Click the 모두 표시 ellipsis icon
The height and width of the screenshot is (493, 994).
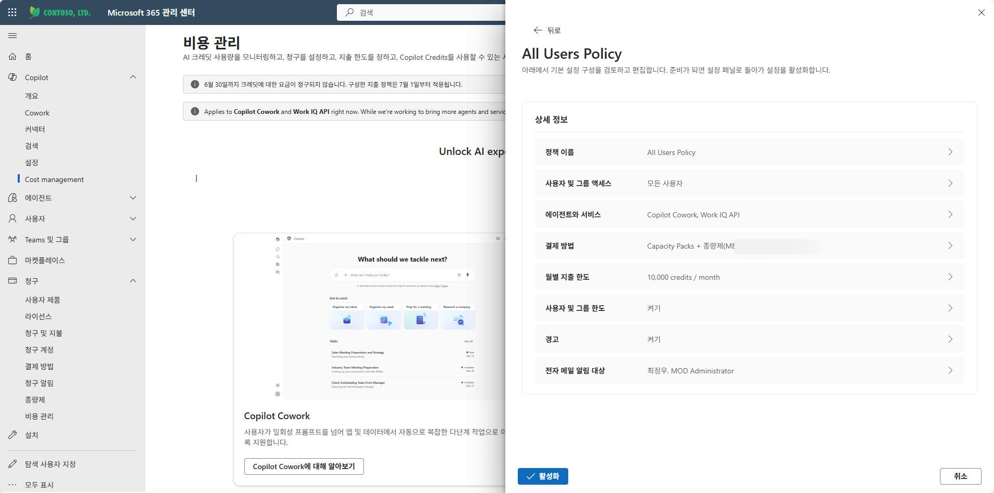click(x=12, y=485)
